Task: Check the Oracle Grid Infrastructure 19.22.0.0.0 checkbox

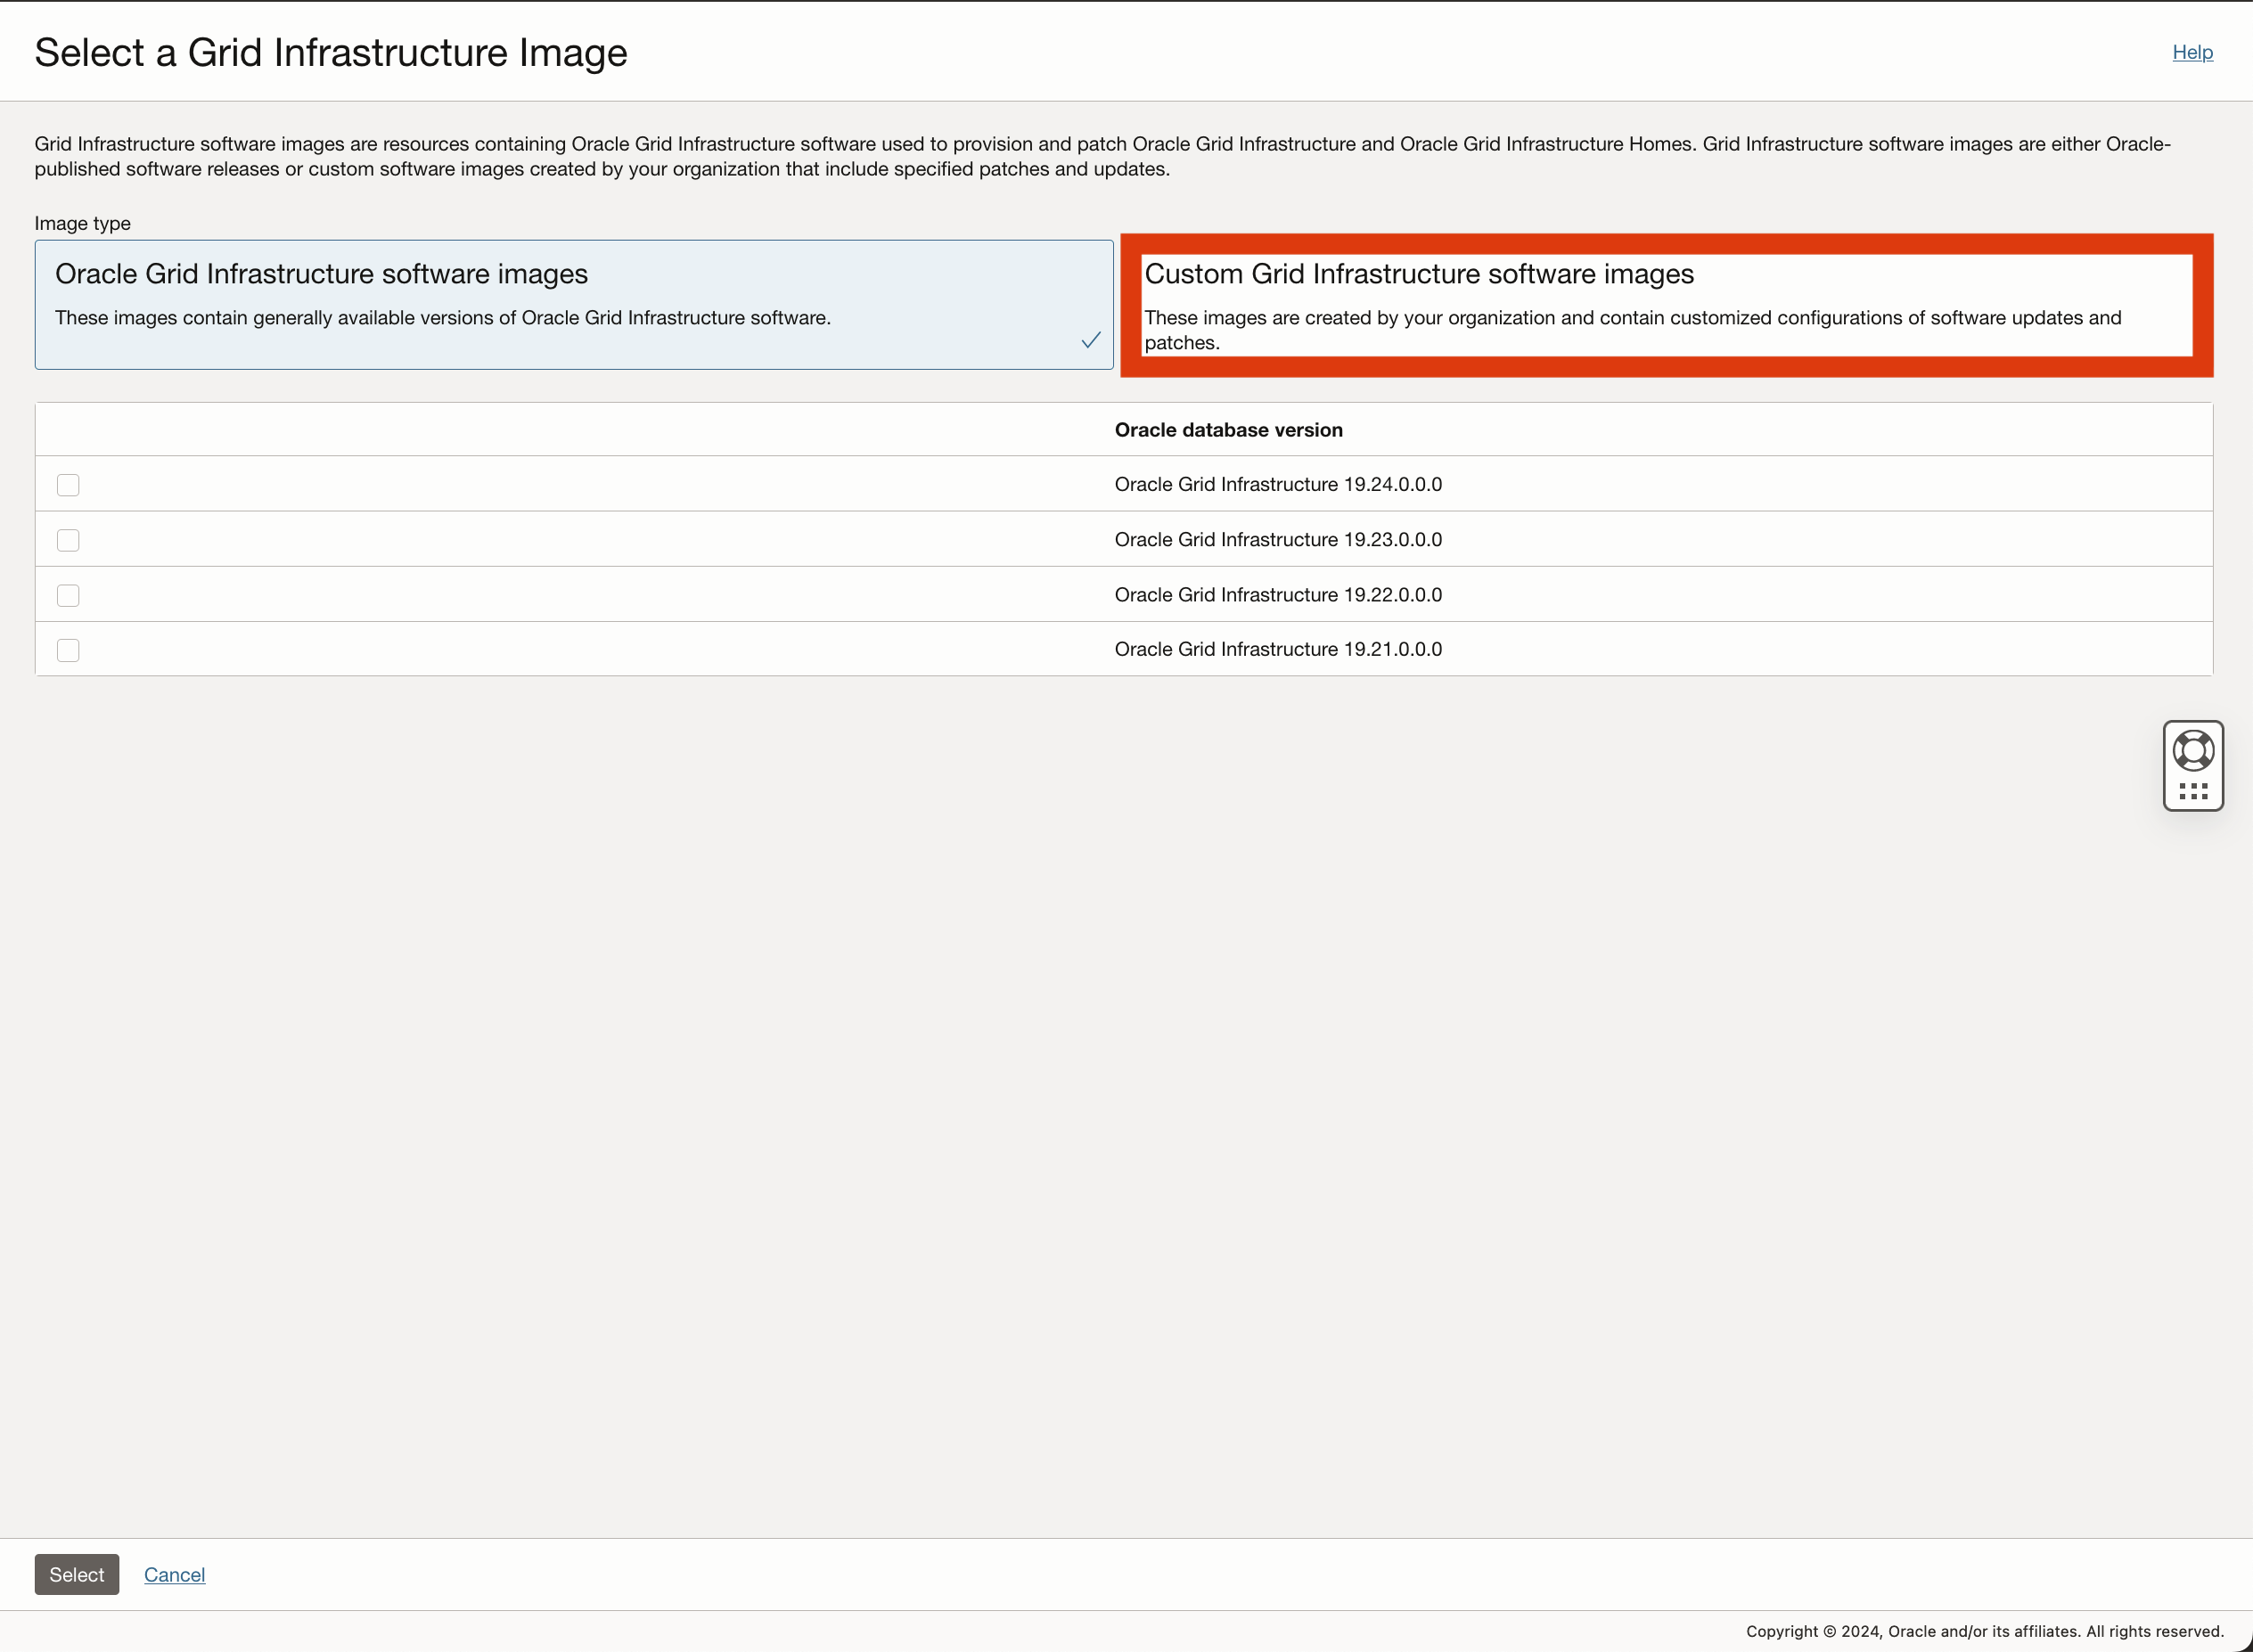Action: point(67,594)
